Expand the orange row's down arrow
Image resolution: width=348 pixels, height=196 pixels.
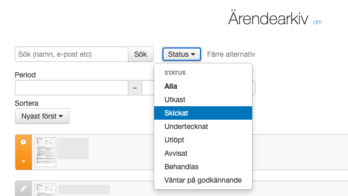23,161
